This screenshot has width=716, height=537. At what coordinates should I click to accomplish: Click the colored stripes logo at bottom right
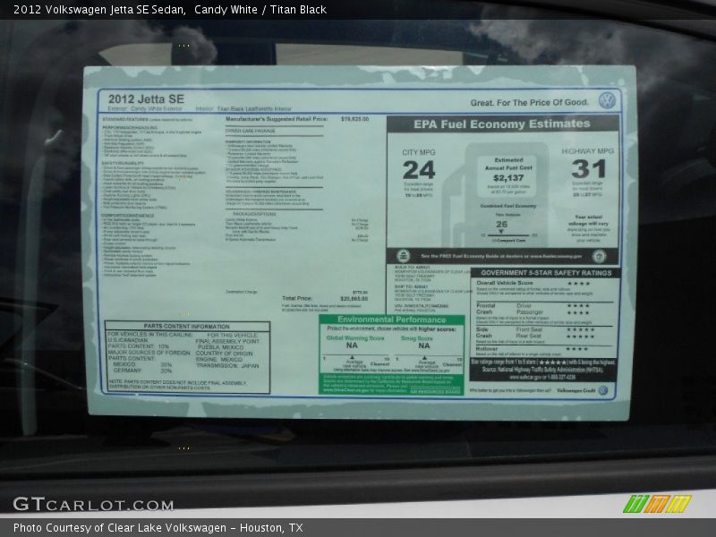657,504
